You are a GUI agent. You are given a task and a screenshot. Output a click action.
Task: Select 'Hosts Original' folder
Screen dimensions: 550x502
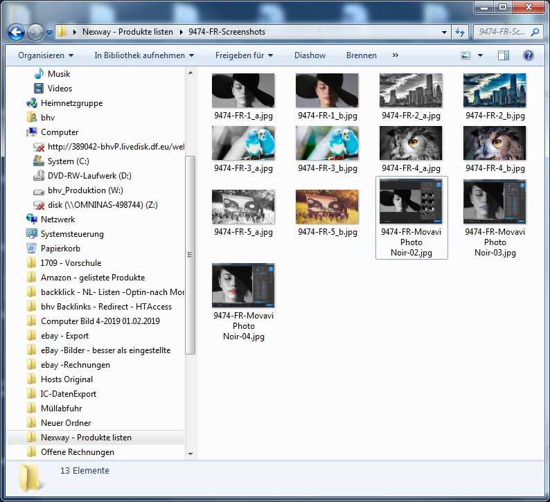click(66, 379)
